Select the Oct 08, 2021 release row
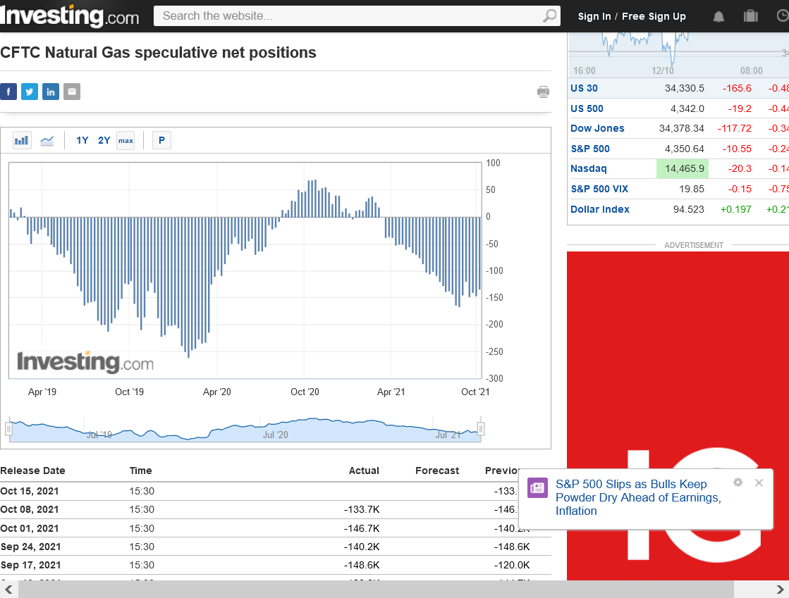This screenshot has height=598, width=789. (x=276, y=509)
